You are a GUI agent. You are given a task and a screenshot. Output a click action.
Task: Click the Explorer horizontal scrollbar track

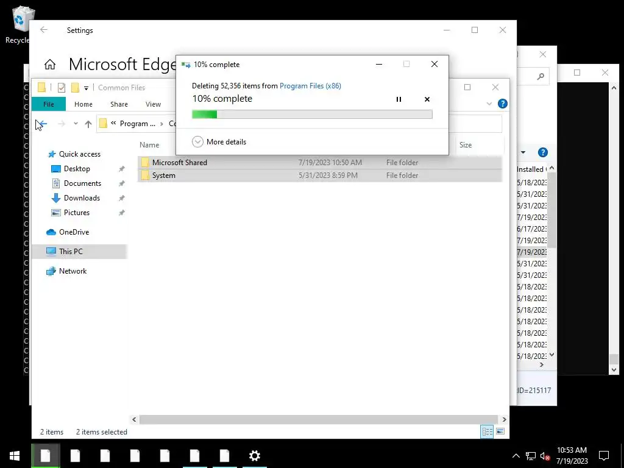pyautogui.click(x=319, y=419)
